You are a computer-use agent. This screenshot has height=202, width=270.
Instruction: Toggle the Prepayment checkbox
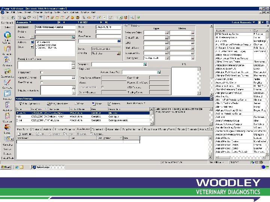pos(42,72)
